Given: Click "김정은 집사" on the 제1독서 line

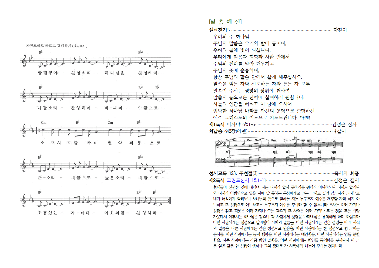Looking at the screenshot, I should coord(344,124).
